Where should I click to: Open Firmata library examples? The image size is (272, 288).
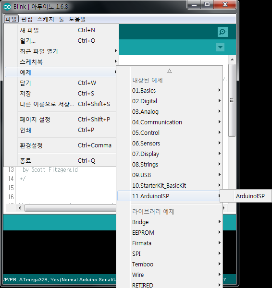point(170,243)
